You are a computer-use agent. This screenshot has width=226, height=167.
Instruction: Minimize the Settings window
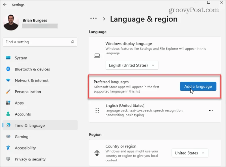195,2
